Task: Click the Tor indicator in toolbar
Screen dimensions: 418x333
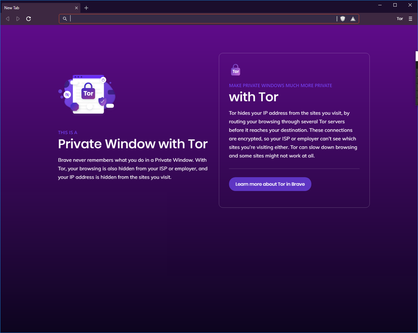Action: (400, 19)
